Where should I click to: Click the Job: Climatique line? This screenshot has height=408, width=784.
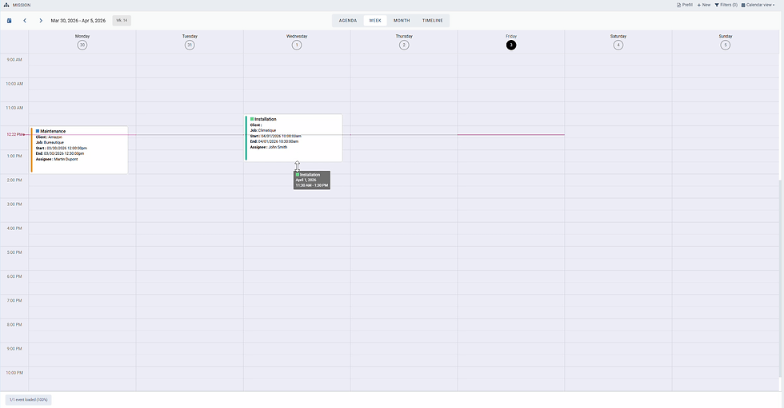pyautogui.click(x=263, y=130)
